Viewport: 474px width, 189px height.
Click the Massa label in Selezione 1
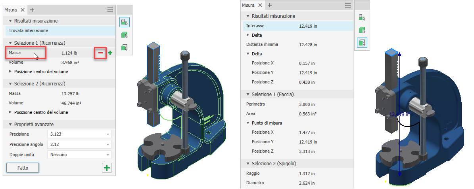click(15, 53)
